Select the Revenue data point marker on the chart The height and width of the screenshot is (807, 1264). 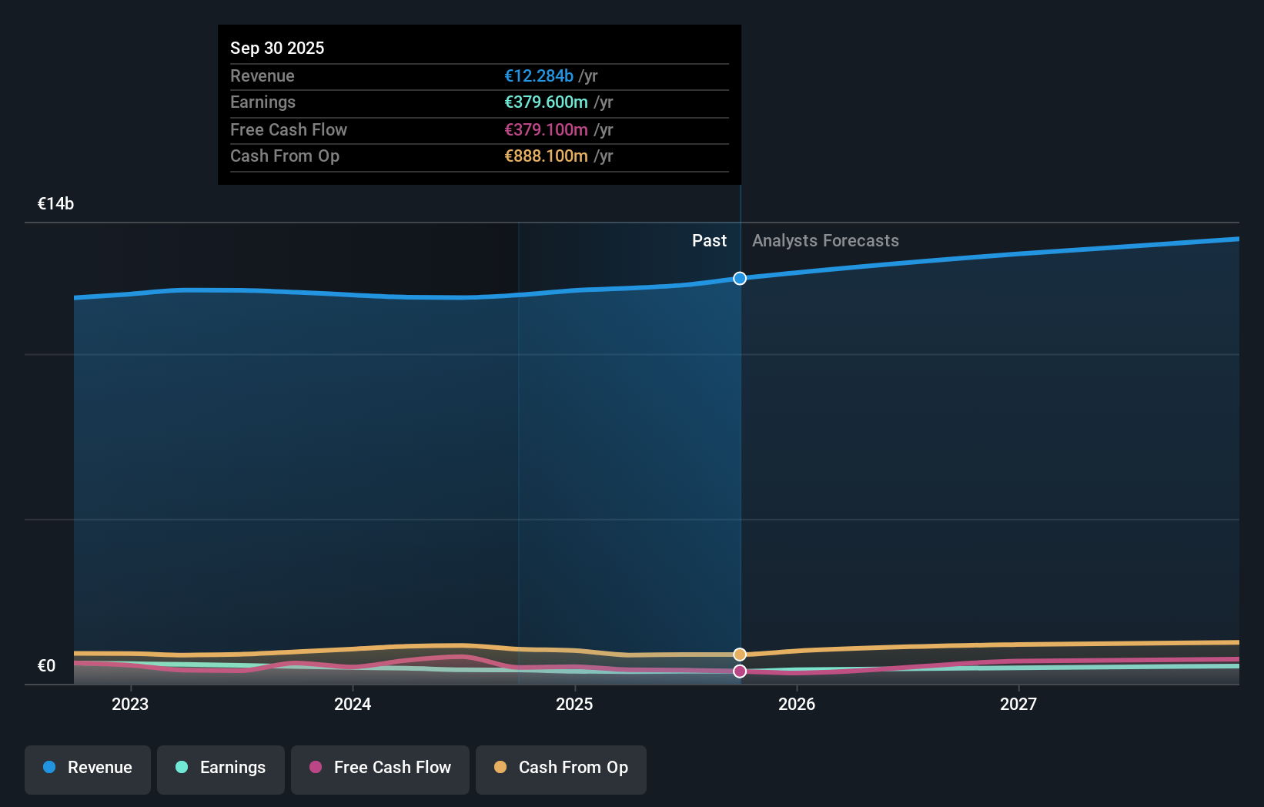[x=740, y=279]
